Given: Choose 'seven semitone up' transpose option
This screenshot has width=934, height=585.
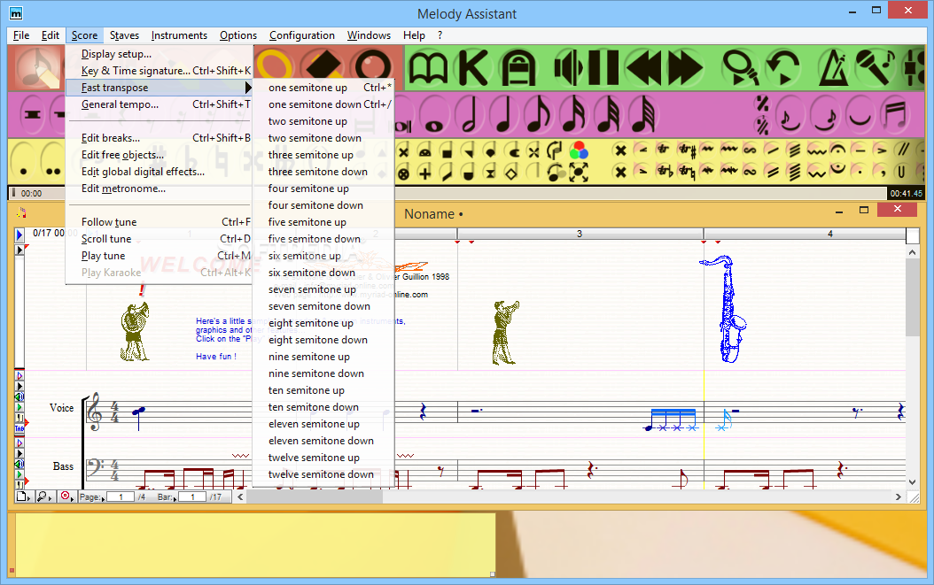Looking at the screenshot, I should (x=323, y=289).
